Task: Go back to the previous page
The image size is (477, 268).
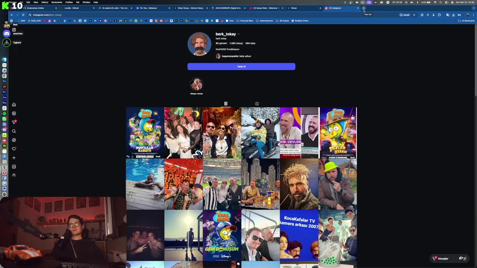Action: pyautogui.click(x=12, y=15)
